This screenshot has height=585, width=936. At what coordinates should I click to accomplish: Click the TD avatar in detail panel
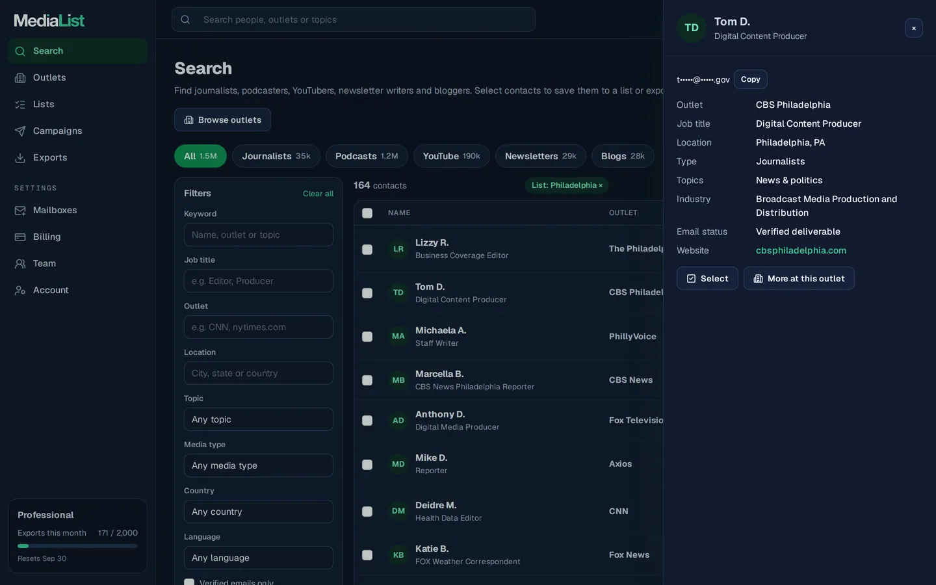[692, 28]
